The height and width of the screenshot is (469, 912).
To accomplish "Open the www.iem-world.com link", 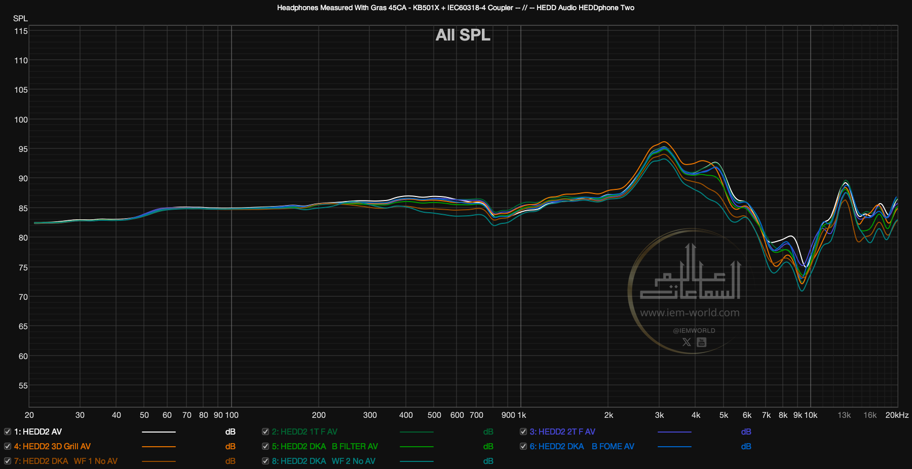I will click(x=690, y=312).
